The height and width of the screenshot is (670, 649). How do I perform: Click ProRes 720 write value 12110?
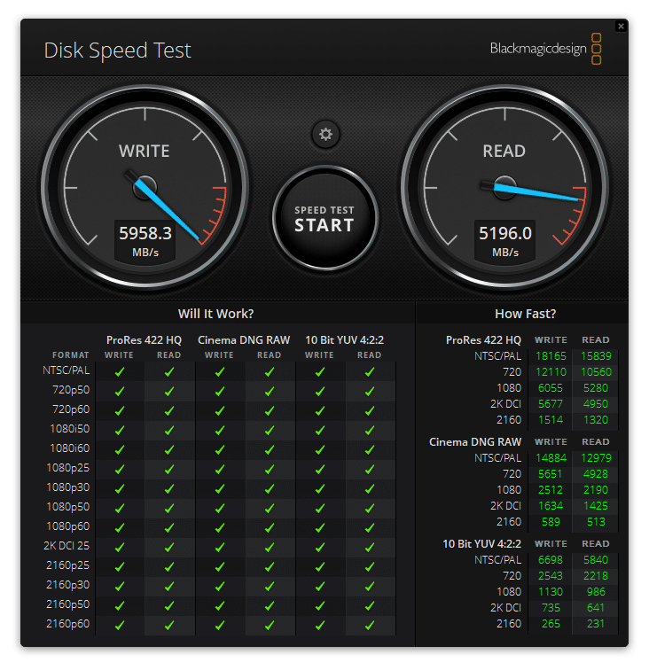pyautogui.click(x=551, y=371)
